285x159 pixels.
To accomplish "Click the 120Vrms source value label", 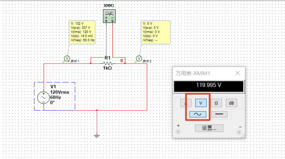I will tap(60, 92).
